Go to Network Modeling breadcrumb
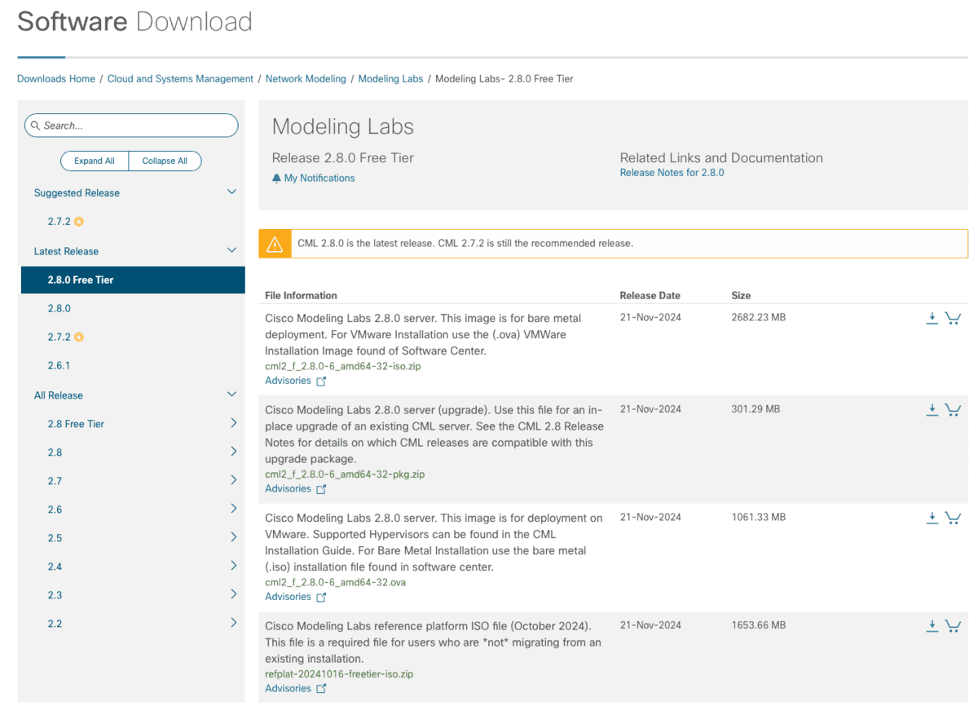 [306, 79]
